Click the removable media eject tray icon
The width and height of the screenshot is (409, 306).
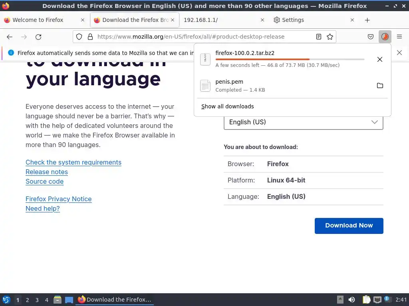340,300
